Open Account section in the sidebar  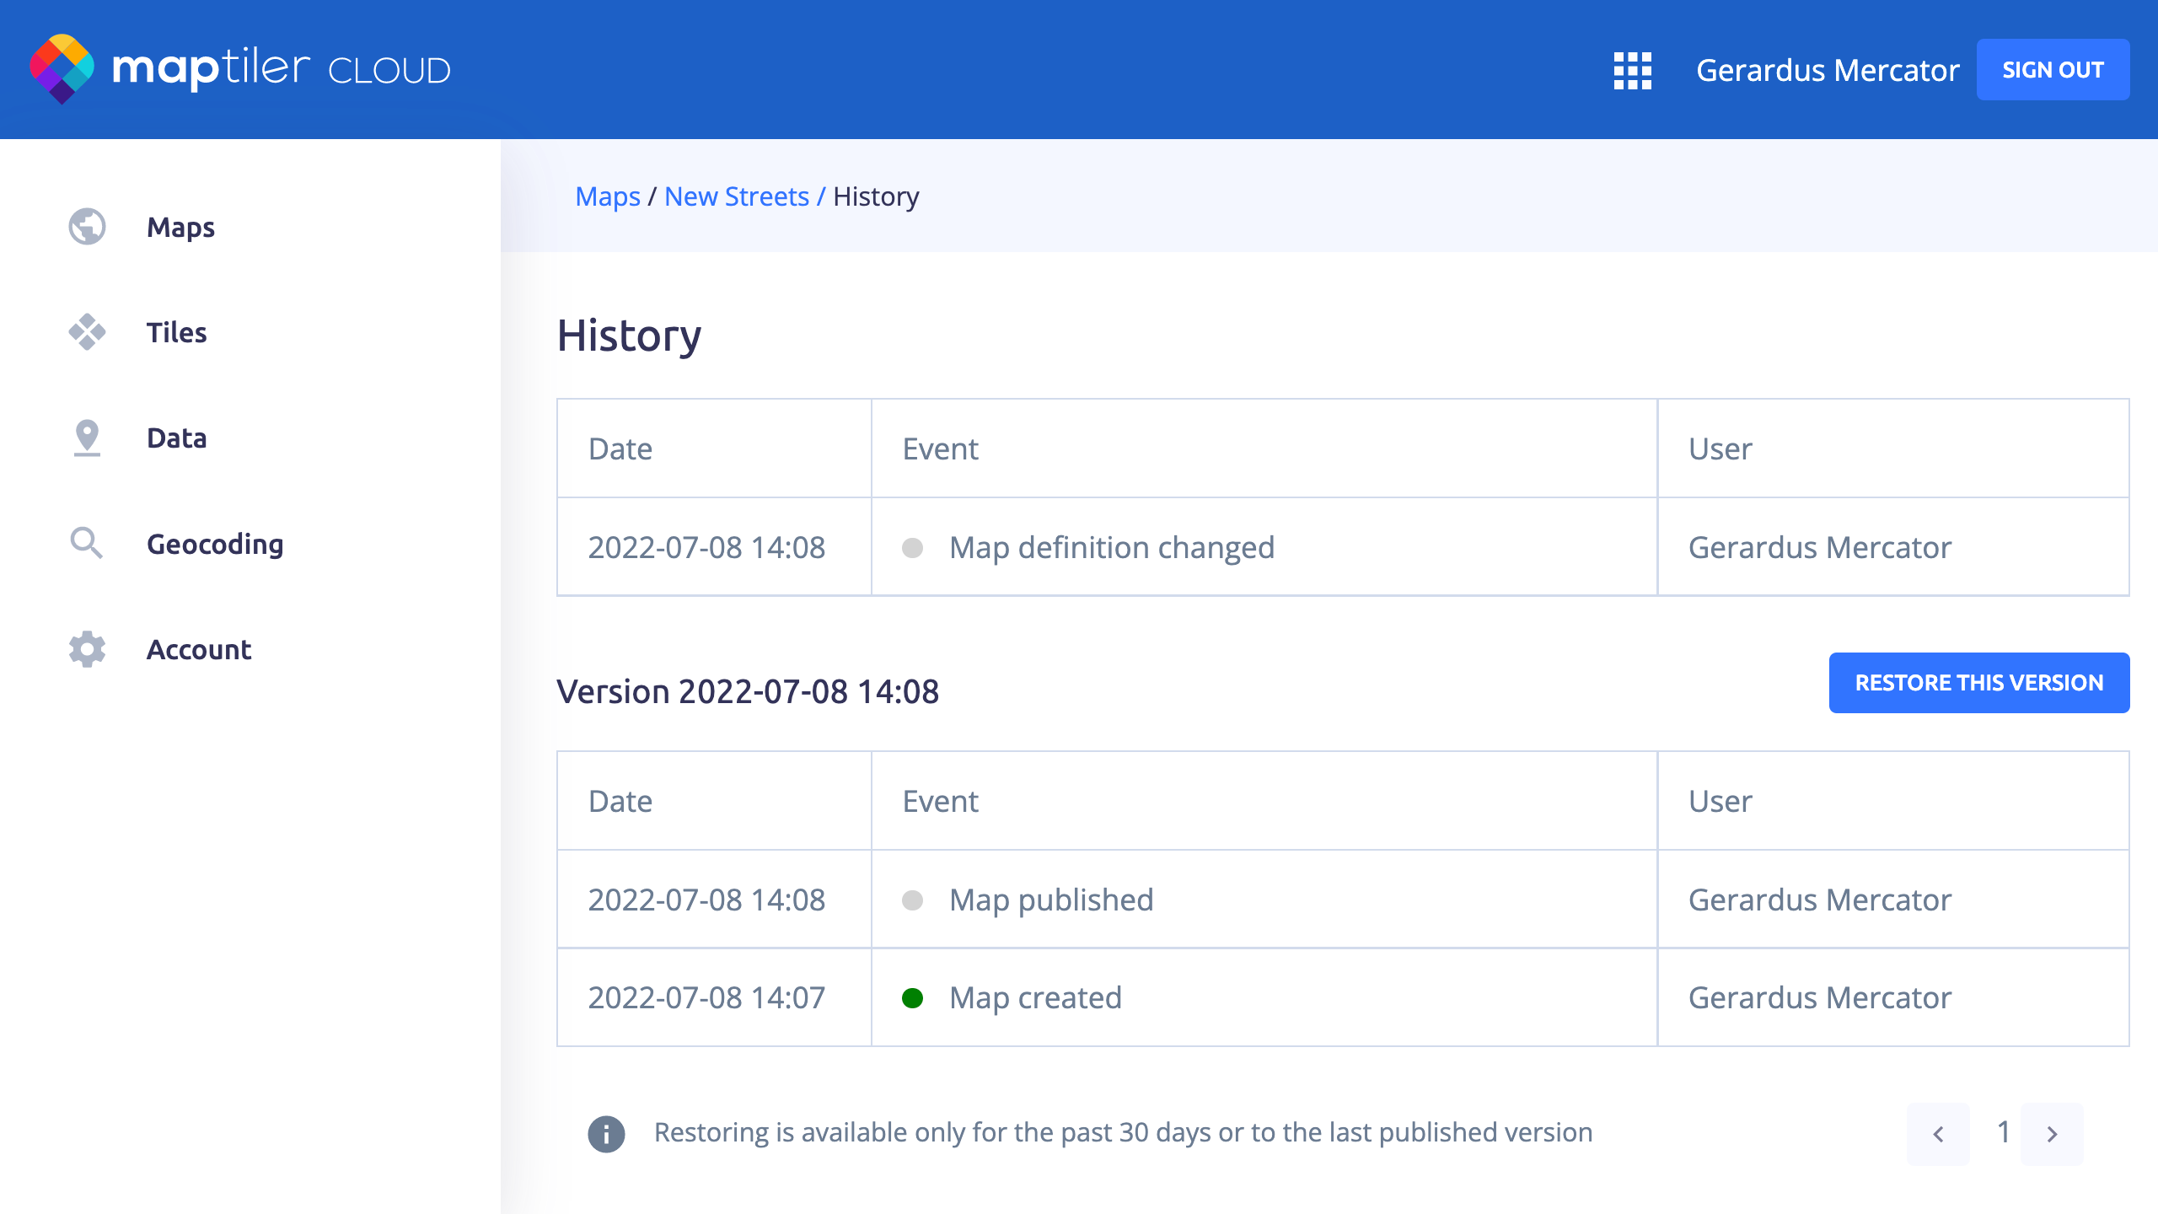199,649
